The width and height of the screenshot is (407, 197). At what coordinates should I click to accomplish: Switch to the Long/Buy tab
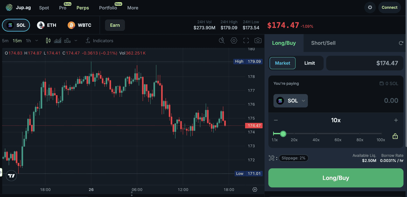click(x=284, y=43)
